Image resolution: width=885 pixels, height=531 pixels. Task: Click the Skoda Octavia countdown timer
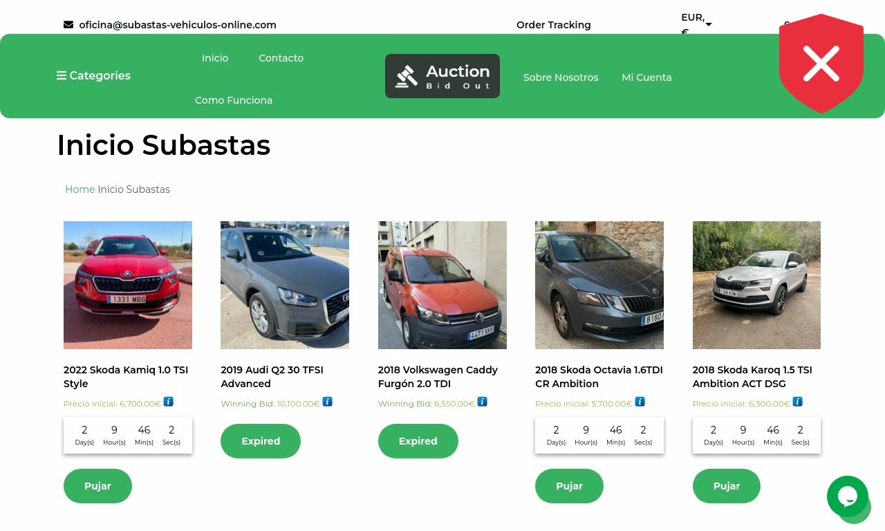coord(599,436)
